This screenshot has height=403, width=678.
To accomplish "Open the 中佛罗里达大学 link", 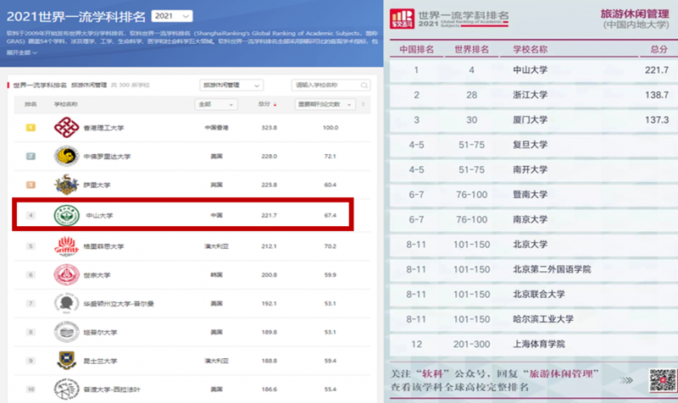I will [x=108, y=157].
